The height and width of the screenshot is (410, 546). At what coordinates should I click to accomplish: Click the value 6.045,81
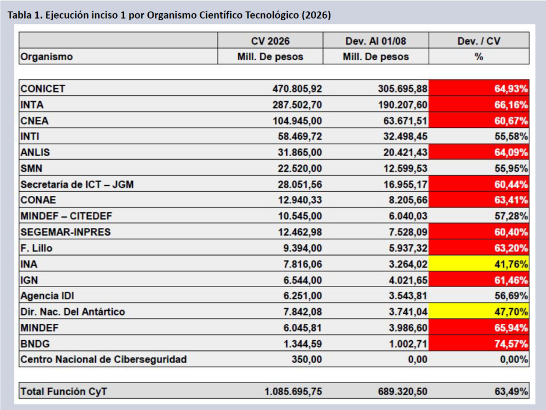click(x=303, y=327)
